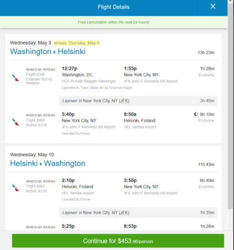Click the Flight Details header title
Image resolution: width=234 pixels, height=250 pixels.
pyautogui.click(x=114, y=7)
